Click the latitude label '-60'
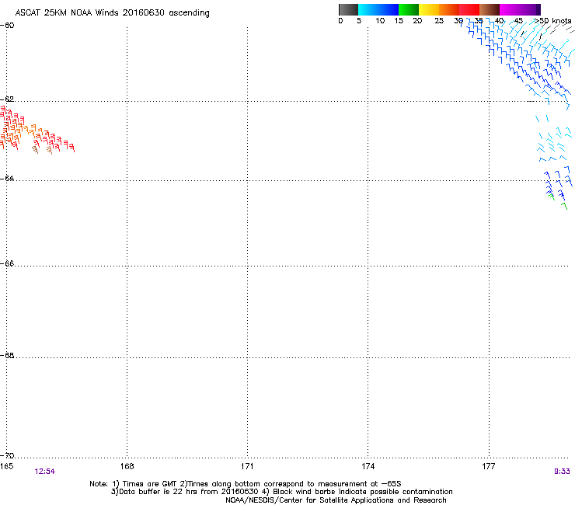575x505 pixels. pos(7,26)
